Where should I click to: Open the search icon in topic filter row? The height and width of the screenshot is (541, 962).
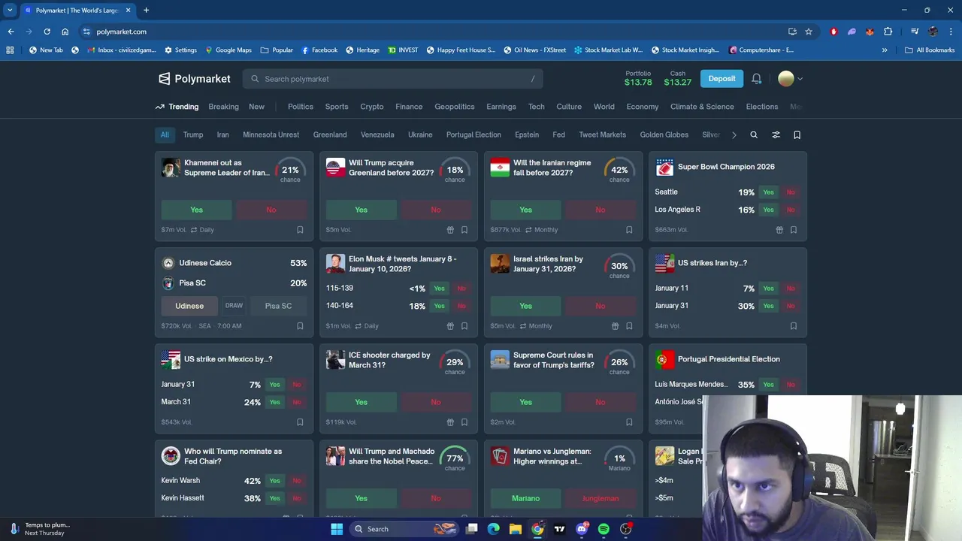[754, 134]
